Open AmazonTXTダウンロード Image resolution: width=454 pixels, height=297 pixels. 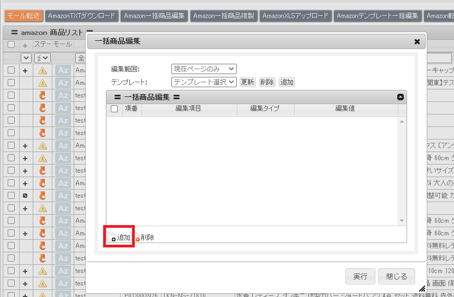pyautogui.click(x=82, y=16)
